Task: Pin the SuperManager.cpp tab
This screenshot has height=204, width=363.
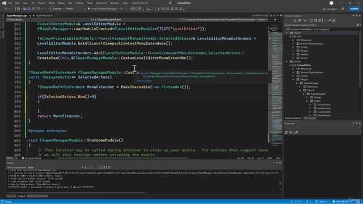Action: pyautogui.click(x=30, y=15)
